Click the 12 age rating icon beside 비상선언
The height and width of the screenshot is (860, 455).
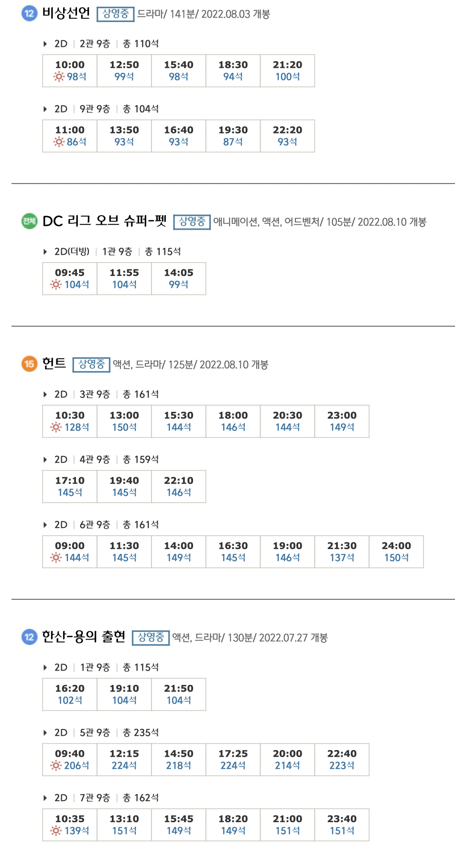(x=29, y=13)
